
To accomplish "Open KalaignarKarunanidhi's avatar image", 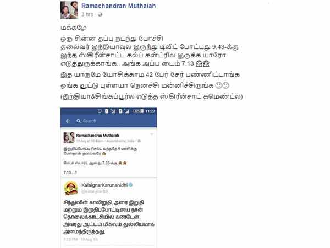I will 71,188.
